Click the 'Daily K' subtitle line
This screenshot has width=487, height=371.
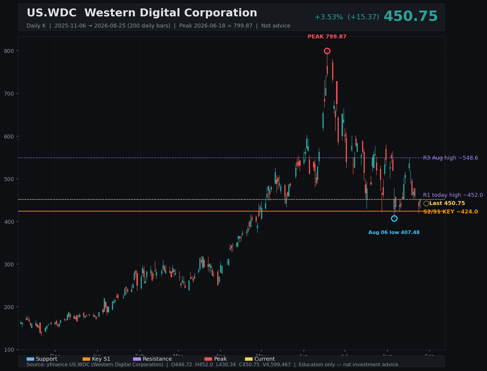pos(159,26)
